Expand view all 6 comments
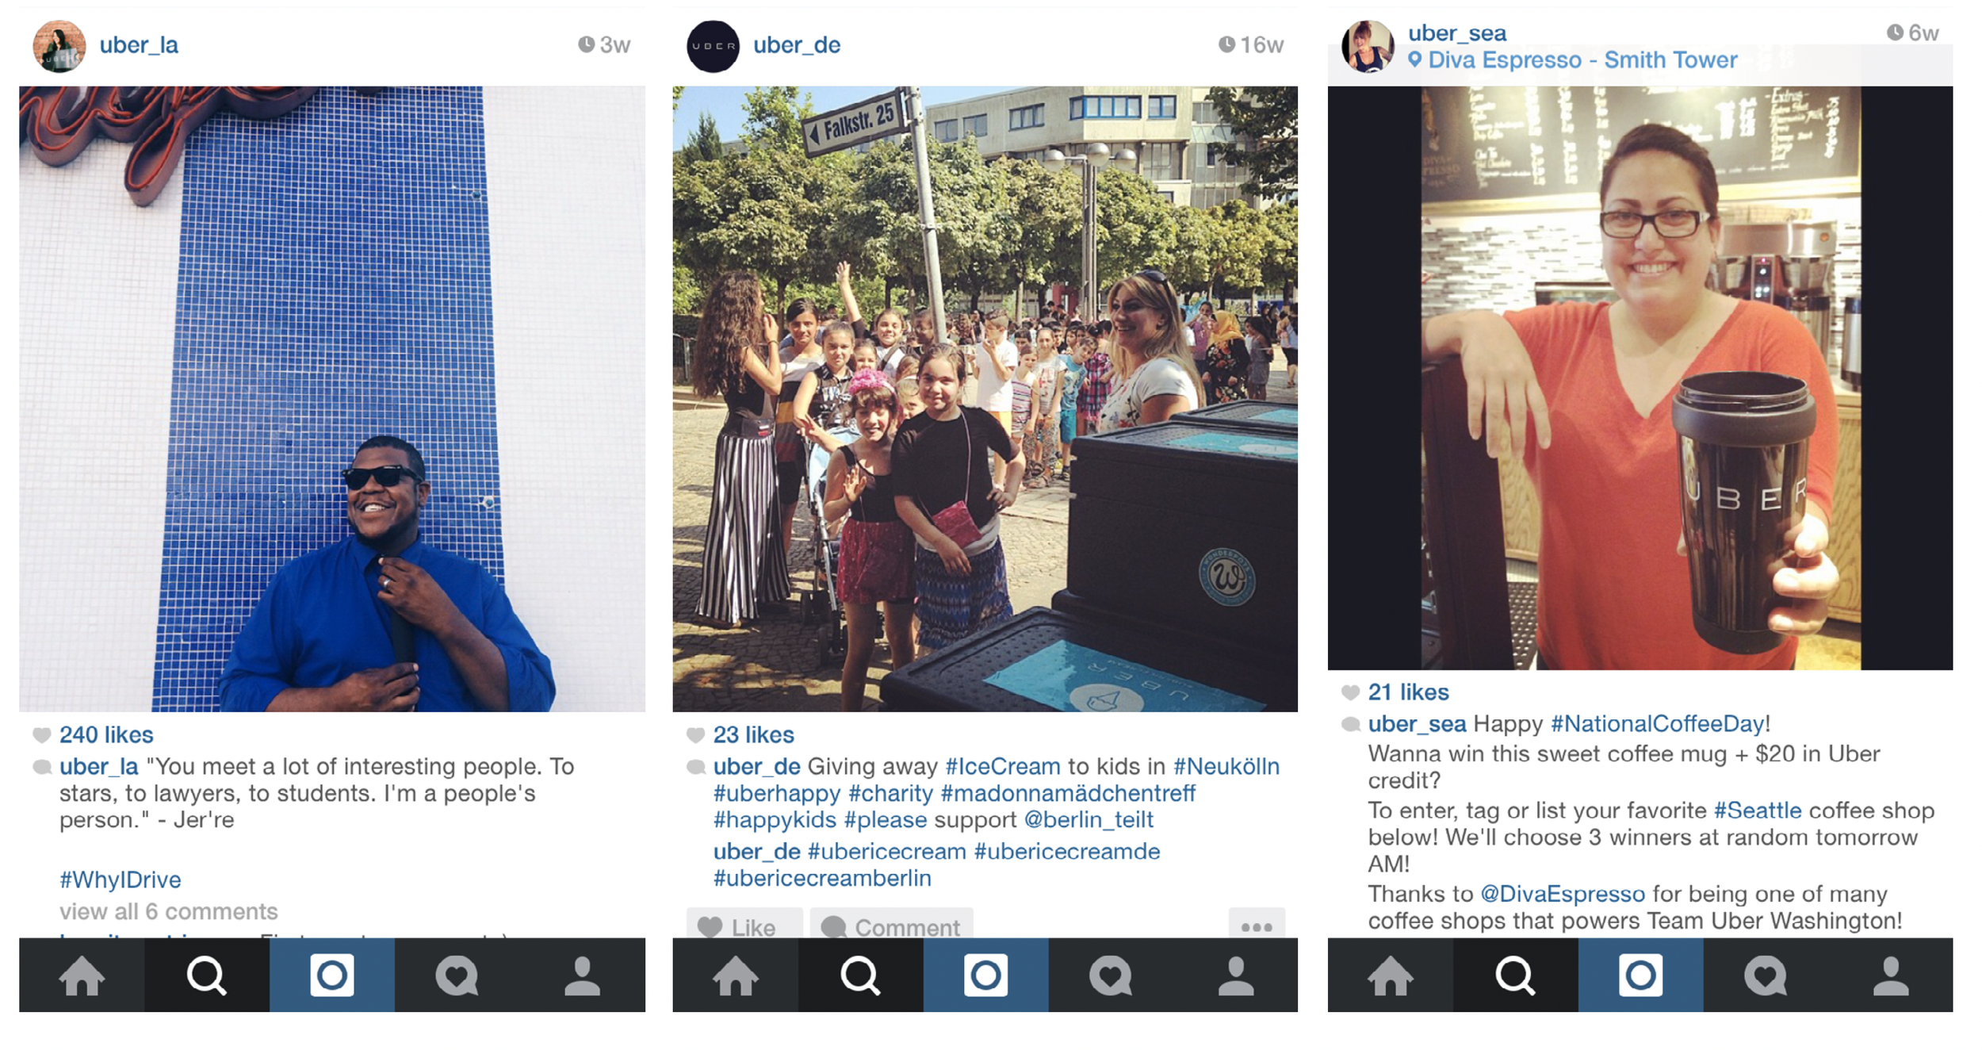 (x=169, y=911)
